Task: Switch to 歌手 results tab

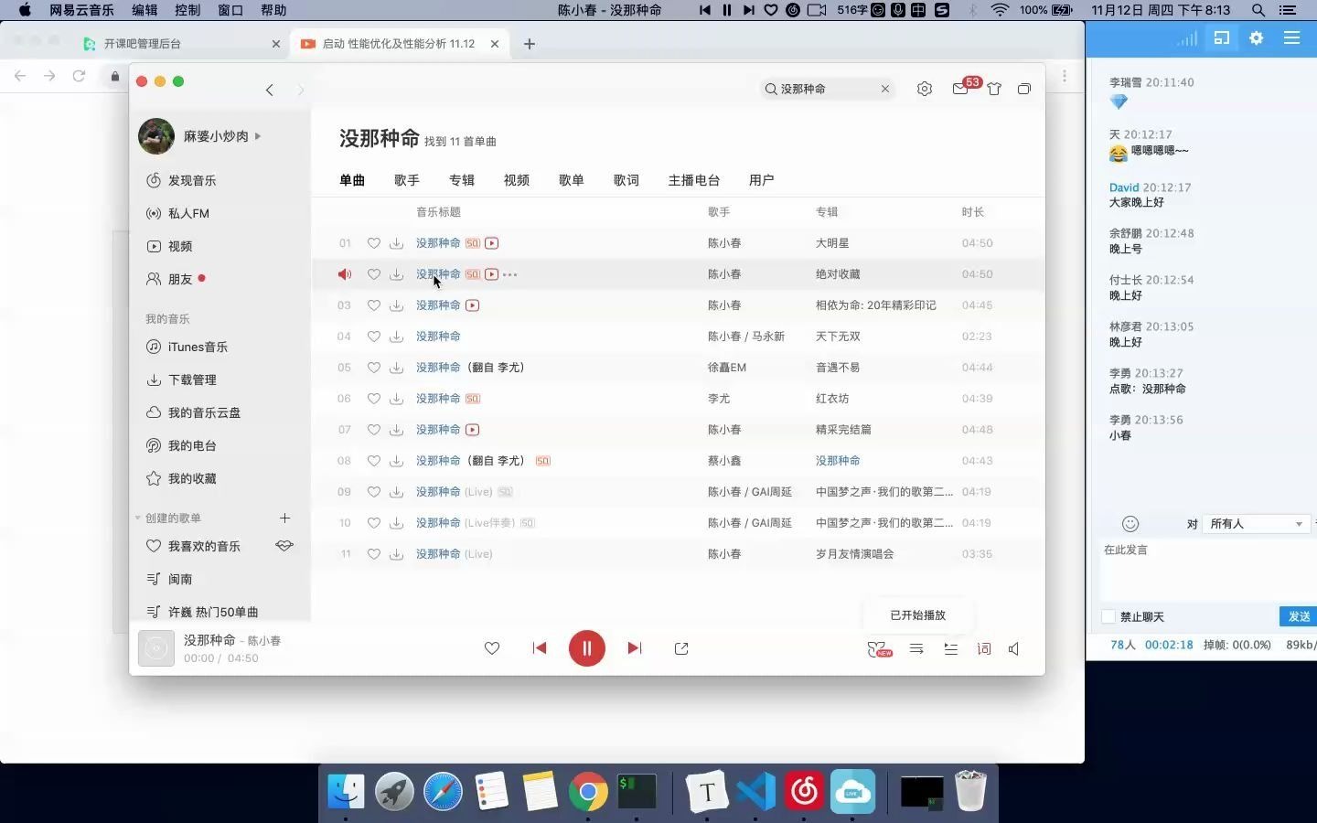Action: [407, 180]
